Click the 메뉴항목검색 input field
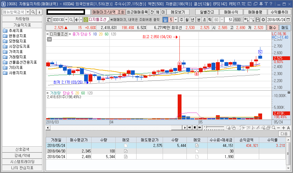This screenshot has width=293, height=173. 14,12
